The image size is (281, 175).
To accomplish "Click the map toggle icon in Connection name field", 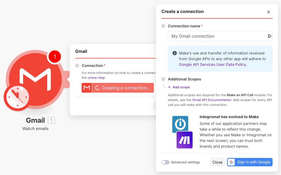I will coord(269,36).
